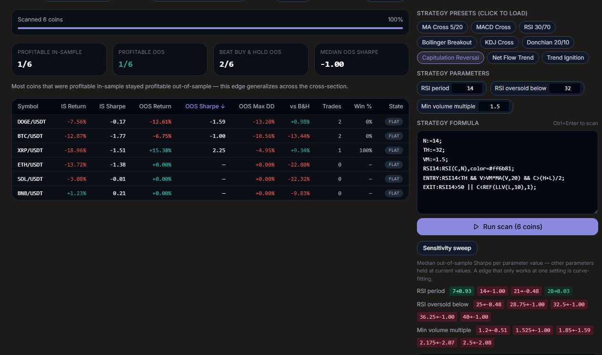Click RSI period sweep chip 14→-1.00
602x355 pixels.
click(493, 291)
